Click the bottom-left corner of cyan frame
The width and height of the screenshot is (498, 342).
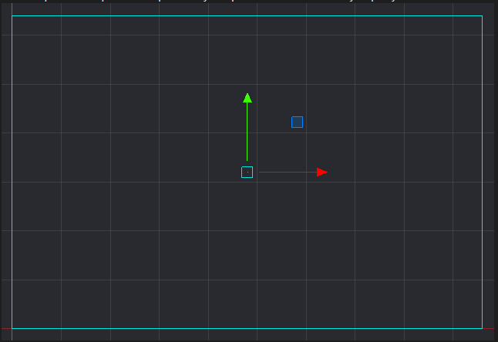coord(12,329)
